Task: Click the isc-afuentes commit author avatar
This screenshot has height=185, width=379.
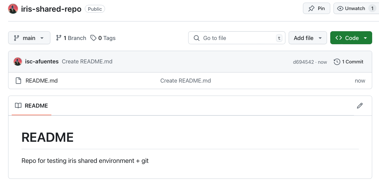Action: click(18, 61)
